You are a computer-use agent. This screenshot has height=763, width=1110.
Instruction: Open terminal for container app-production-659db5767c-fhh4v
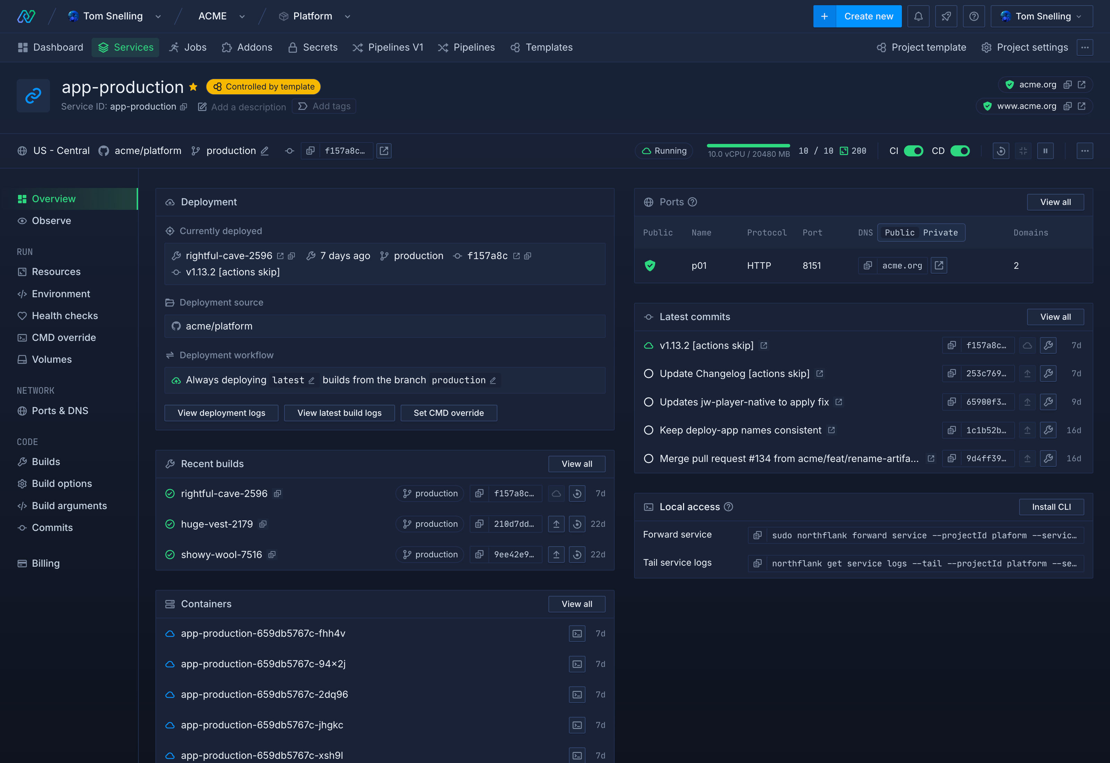point(577,633)
